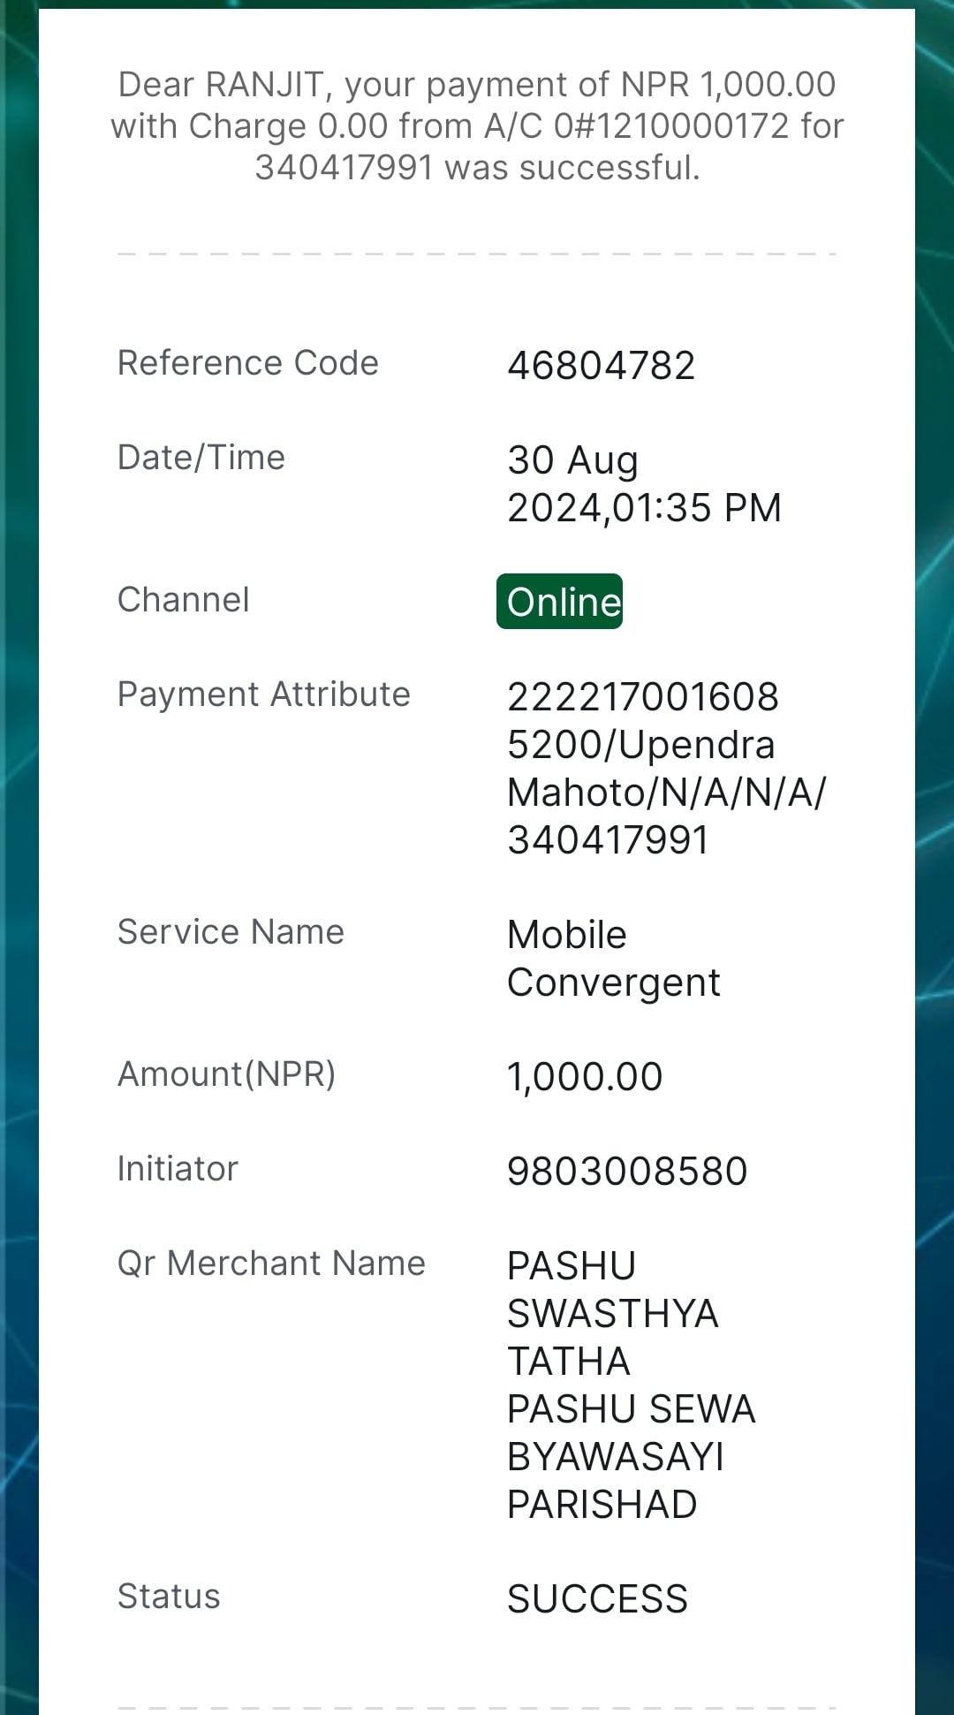Image resolution: width=954 pixels, height=1715 pixels.
Task: Select the Payment Attribute value with Upendra Mahoto
Action: click(666, 768)
